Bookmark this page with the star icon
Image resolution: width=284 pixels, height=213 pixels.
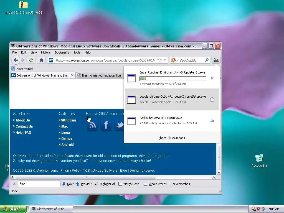[159, 60]
